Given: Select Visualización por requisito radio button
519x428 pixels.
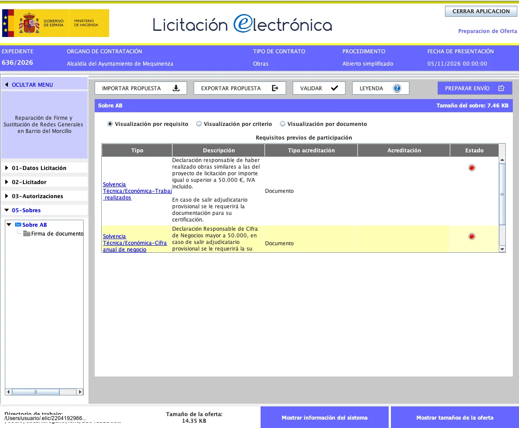Looking at the screenshot, I should [110, 124].
